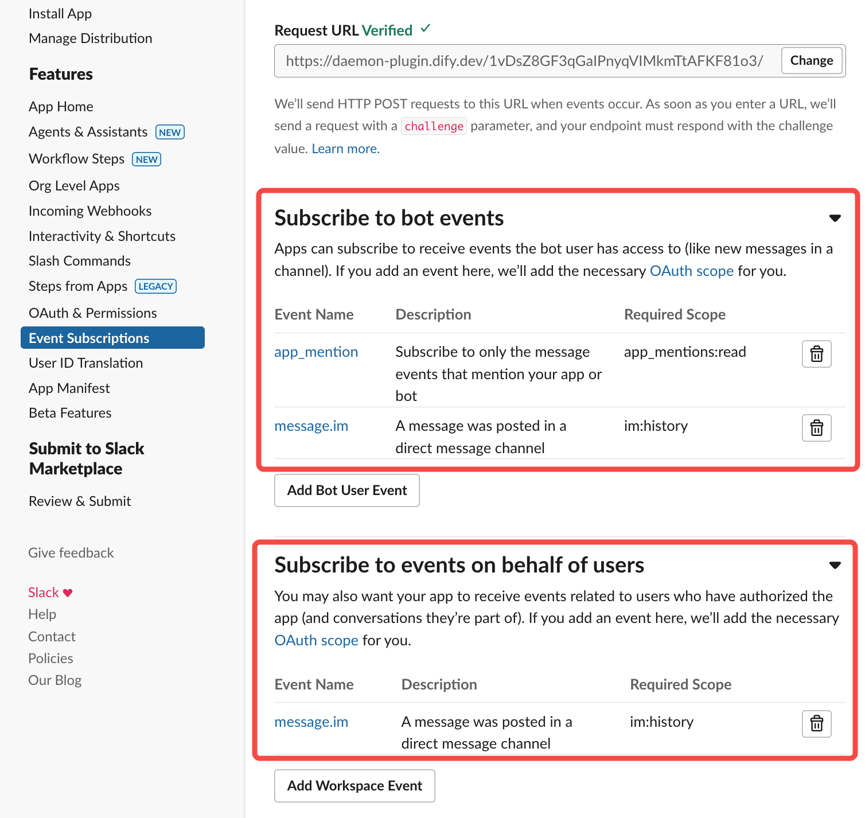Click the Give feedback link

click(71, 553)
